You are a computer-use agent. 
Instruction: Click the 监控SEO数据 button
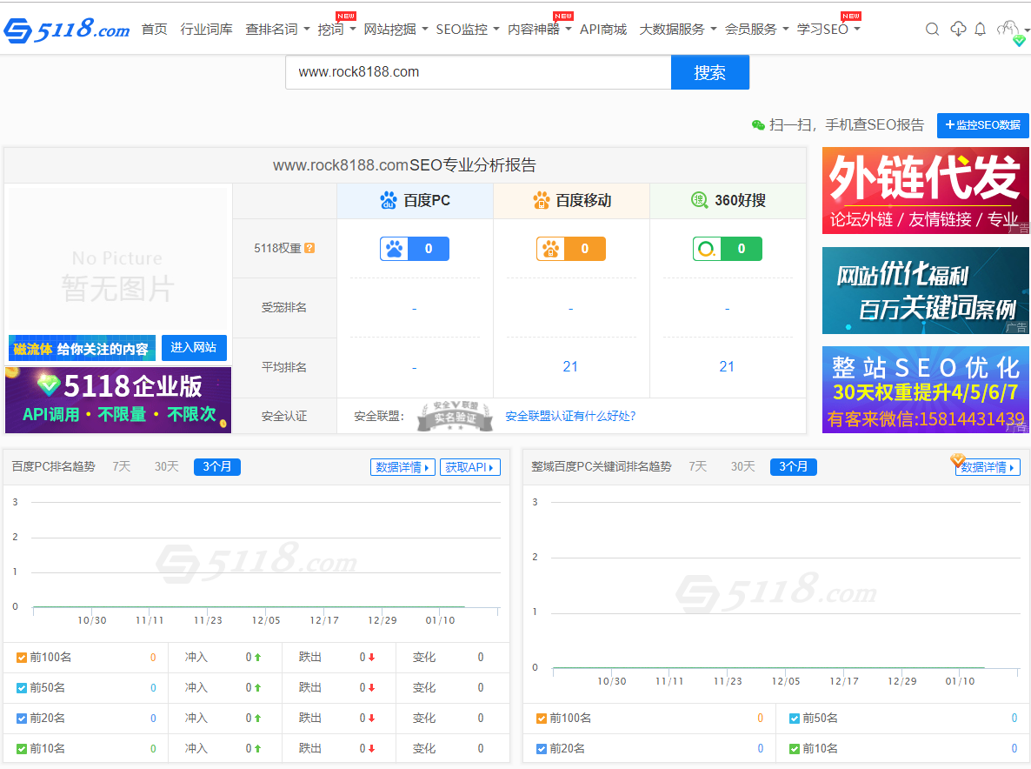(983, 125)
